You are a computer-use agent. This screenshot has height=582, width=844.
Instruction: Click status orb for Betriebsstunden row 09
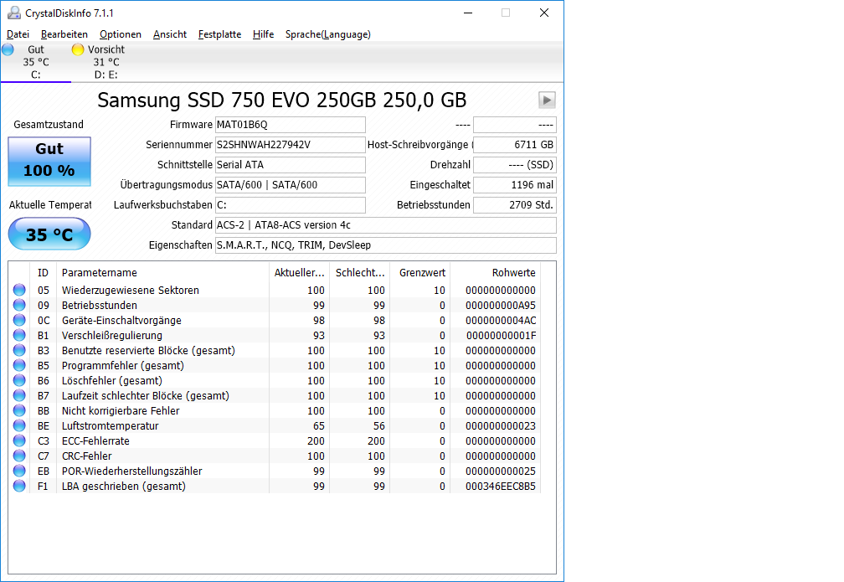click(19, 305)
